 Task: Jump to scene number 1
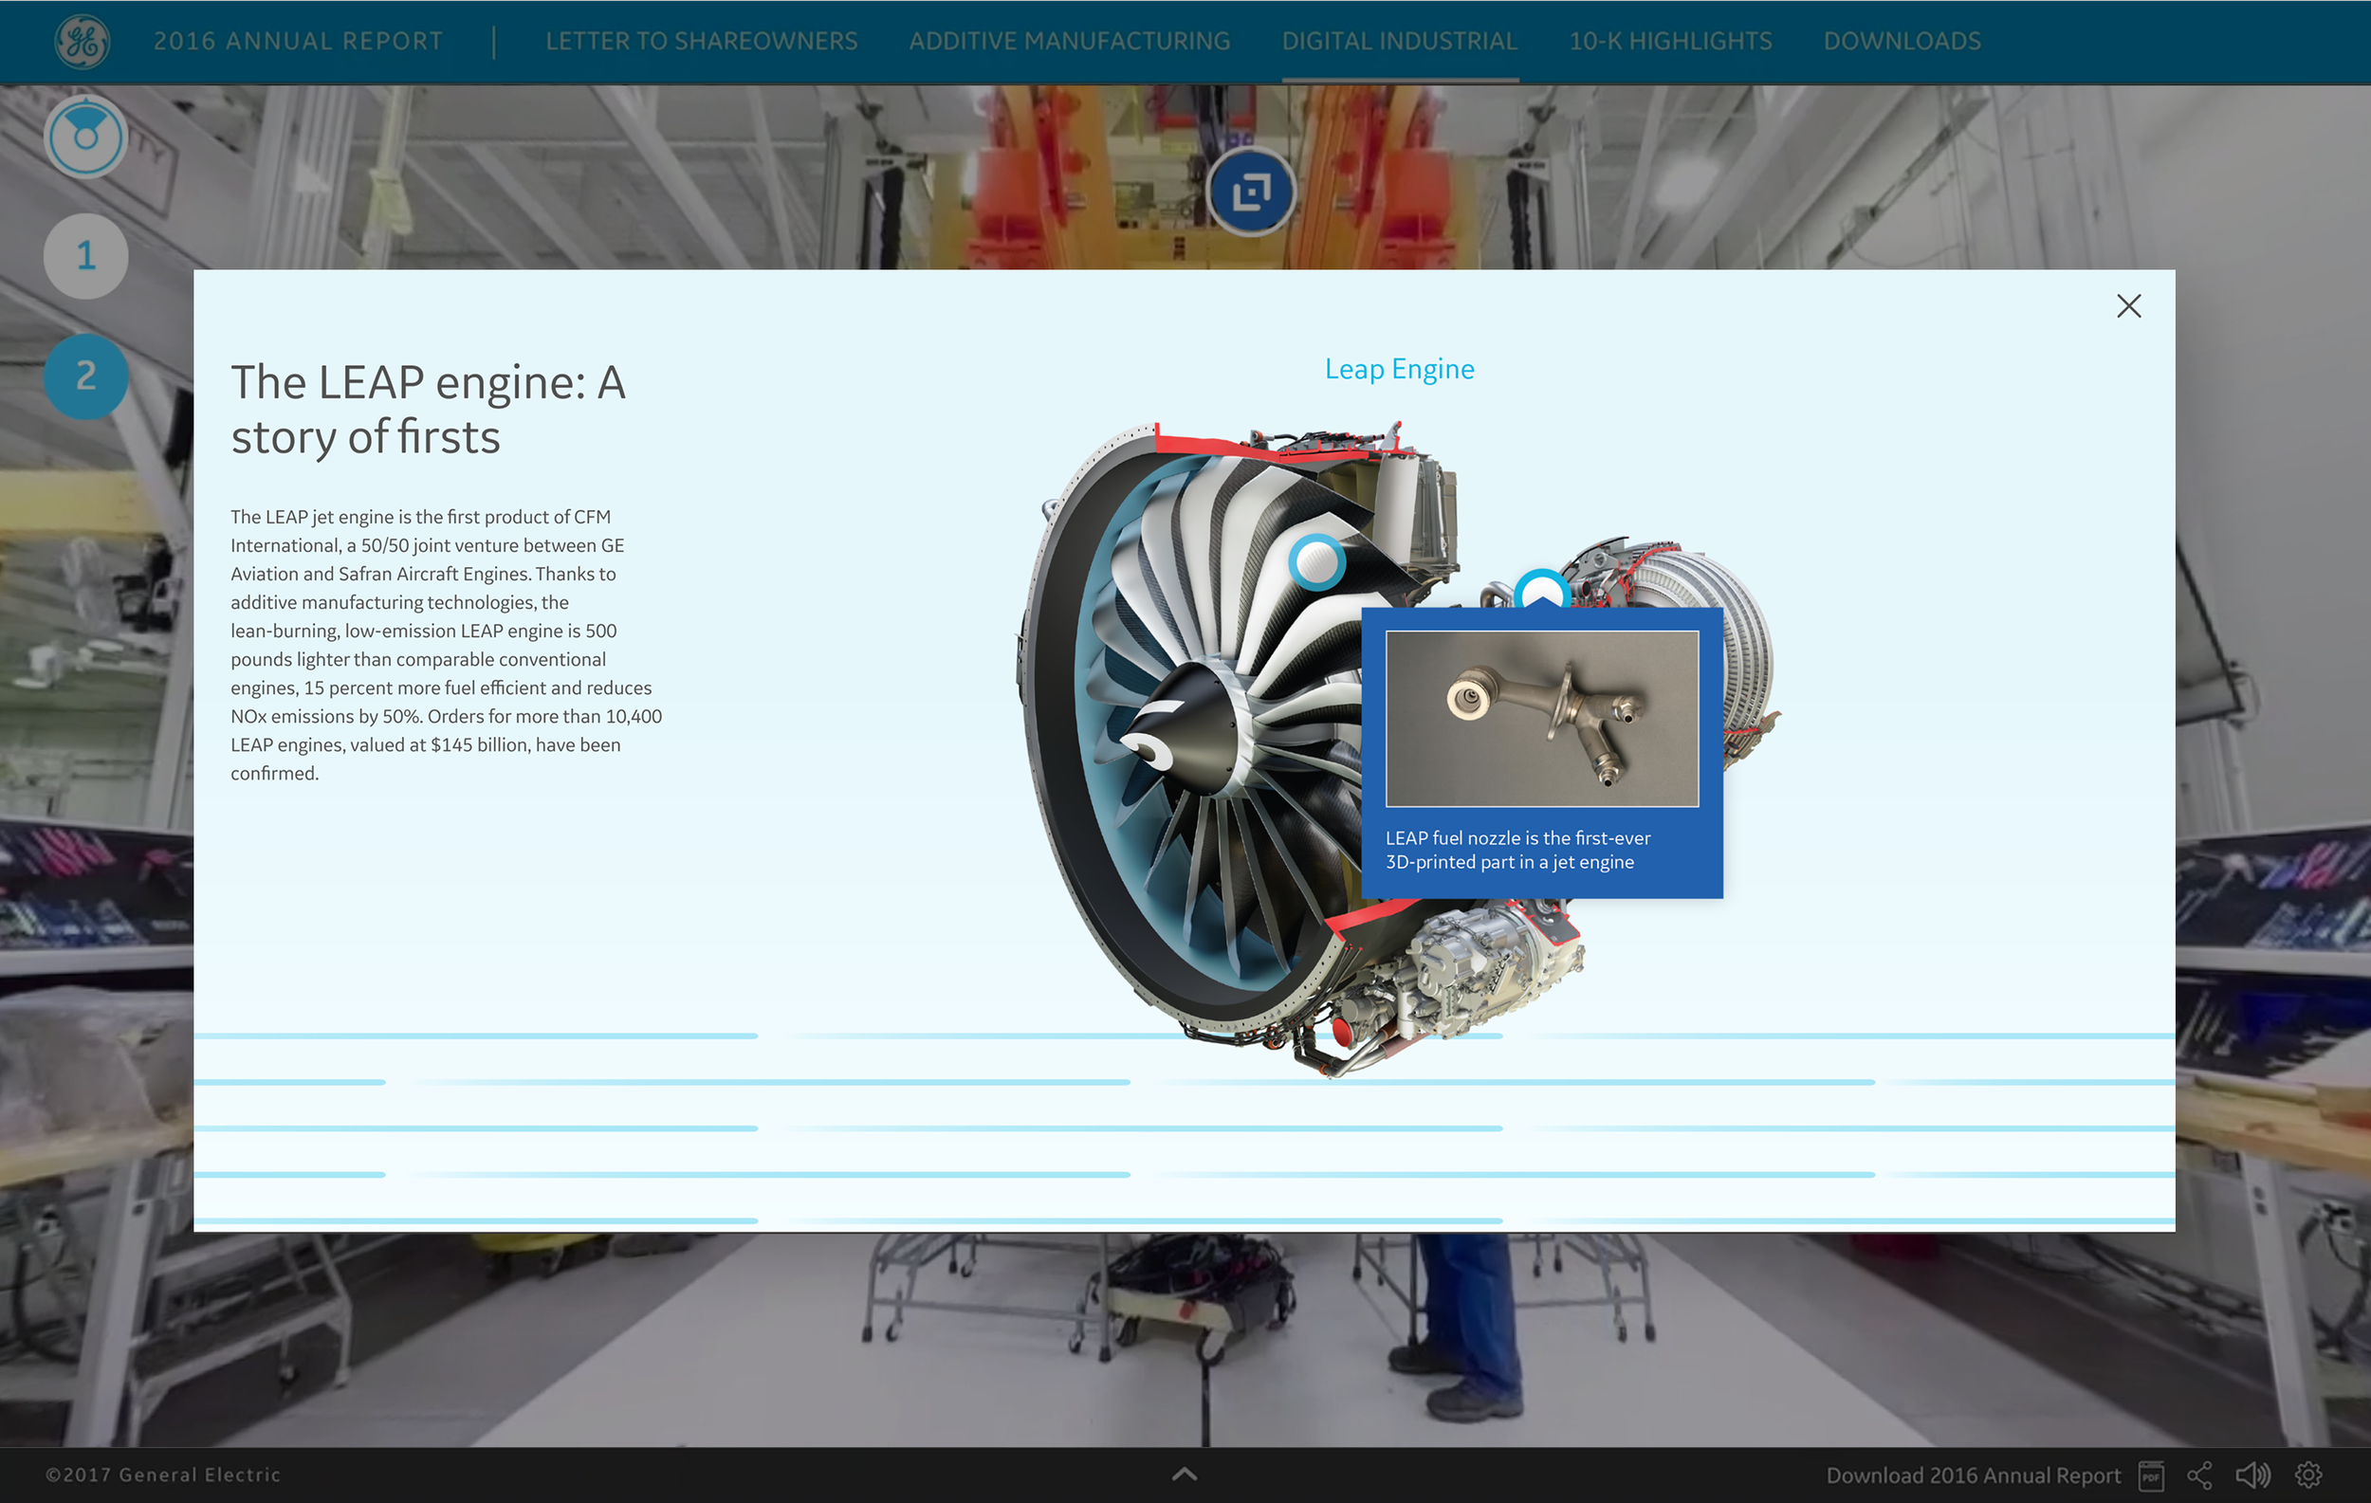[x=85, y=256]
